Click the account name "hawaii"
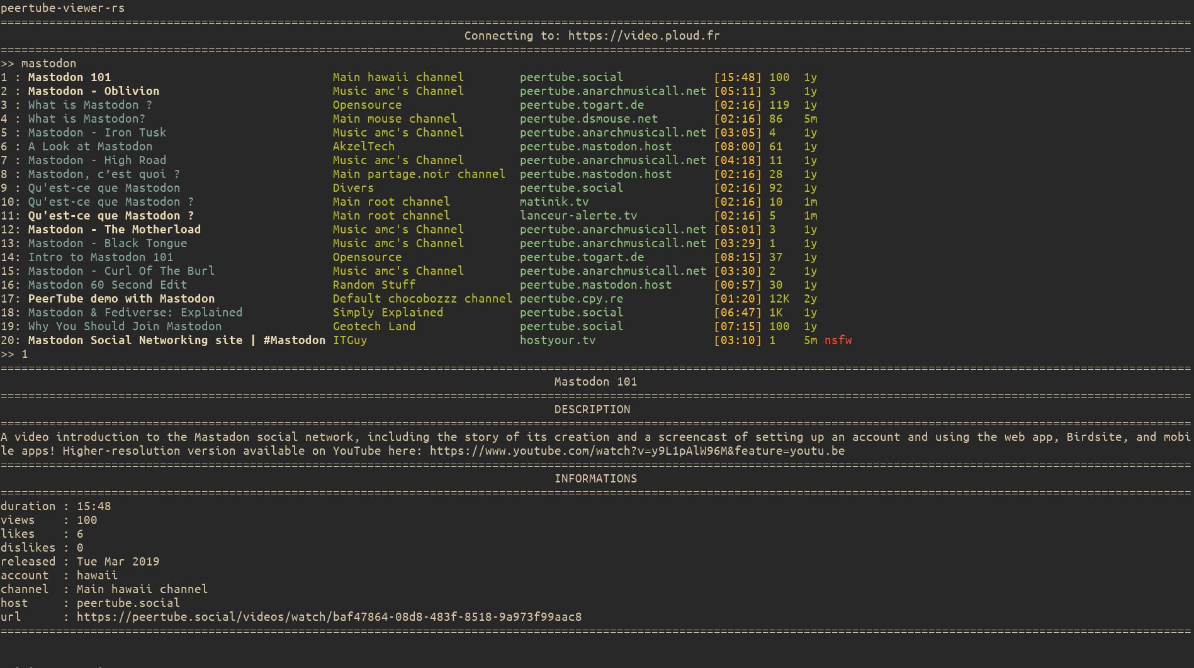The width and height of the screenshot is (1194, 668). click(97, 575)
